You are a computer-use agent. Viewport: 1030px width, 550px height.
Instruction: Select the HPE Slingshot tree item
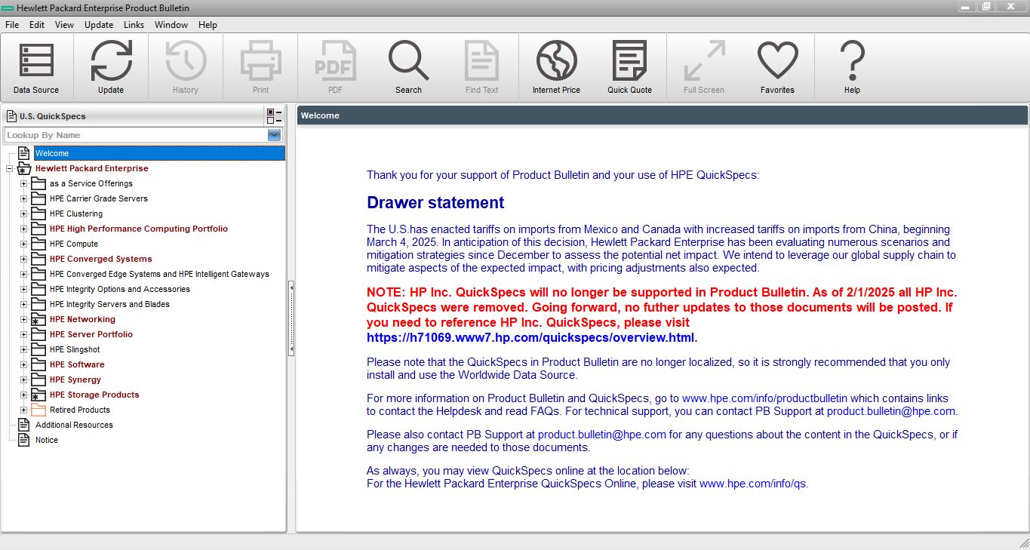click(75, 349)
